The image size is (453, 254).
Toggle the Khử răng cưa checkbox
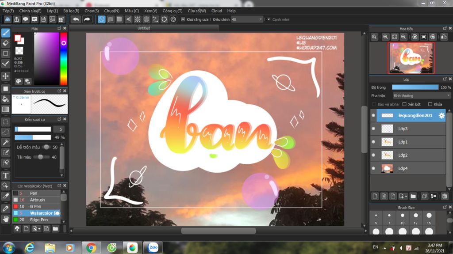click(x=183, y=19)
